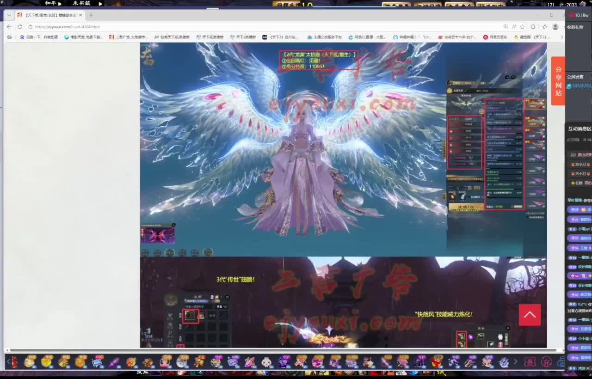Image resolution: width=592 pixels, height=379 pixels.
Task: Expand the bookmarks bar overflow chevron
Action: coord(561,37)
